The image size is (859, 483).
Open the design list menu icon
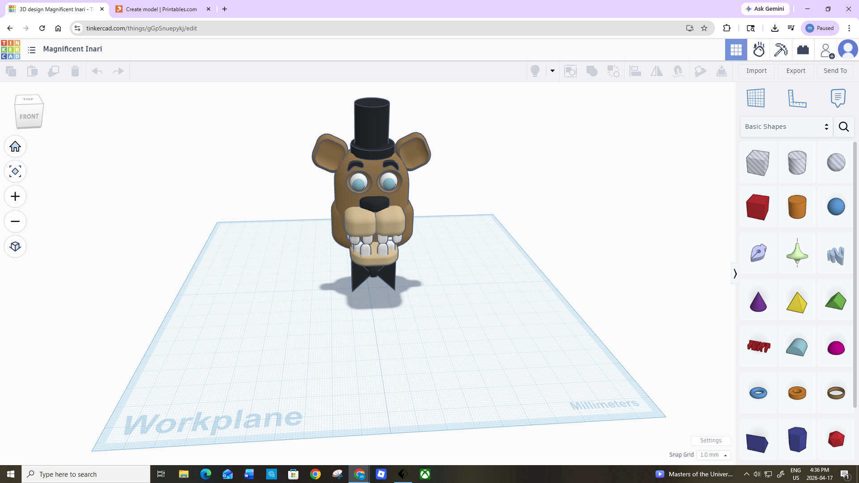point(32,50)
